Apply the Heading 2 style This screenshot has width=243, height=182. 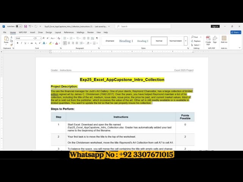pos(143,41)
